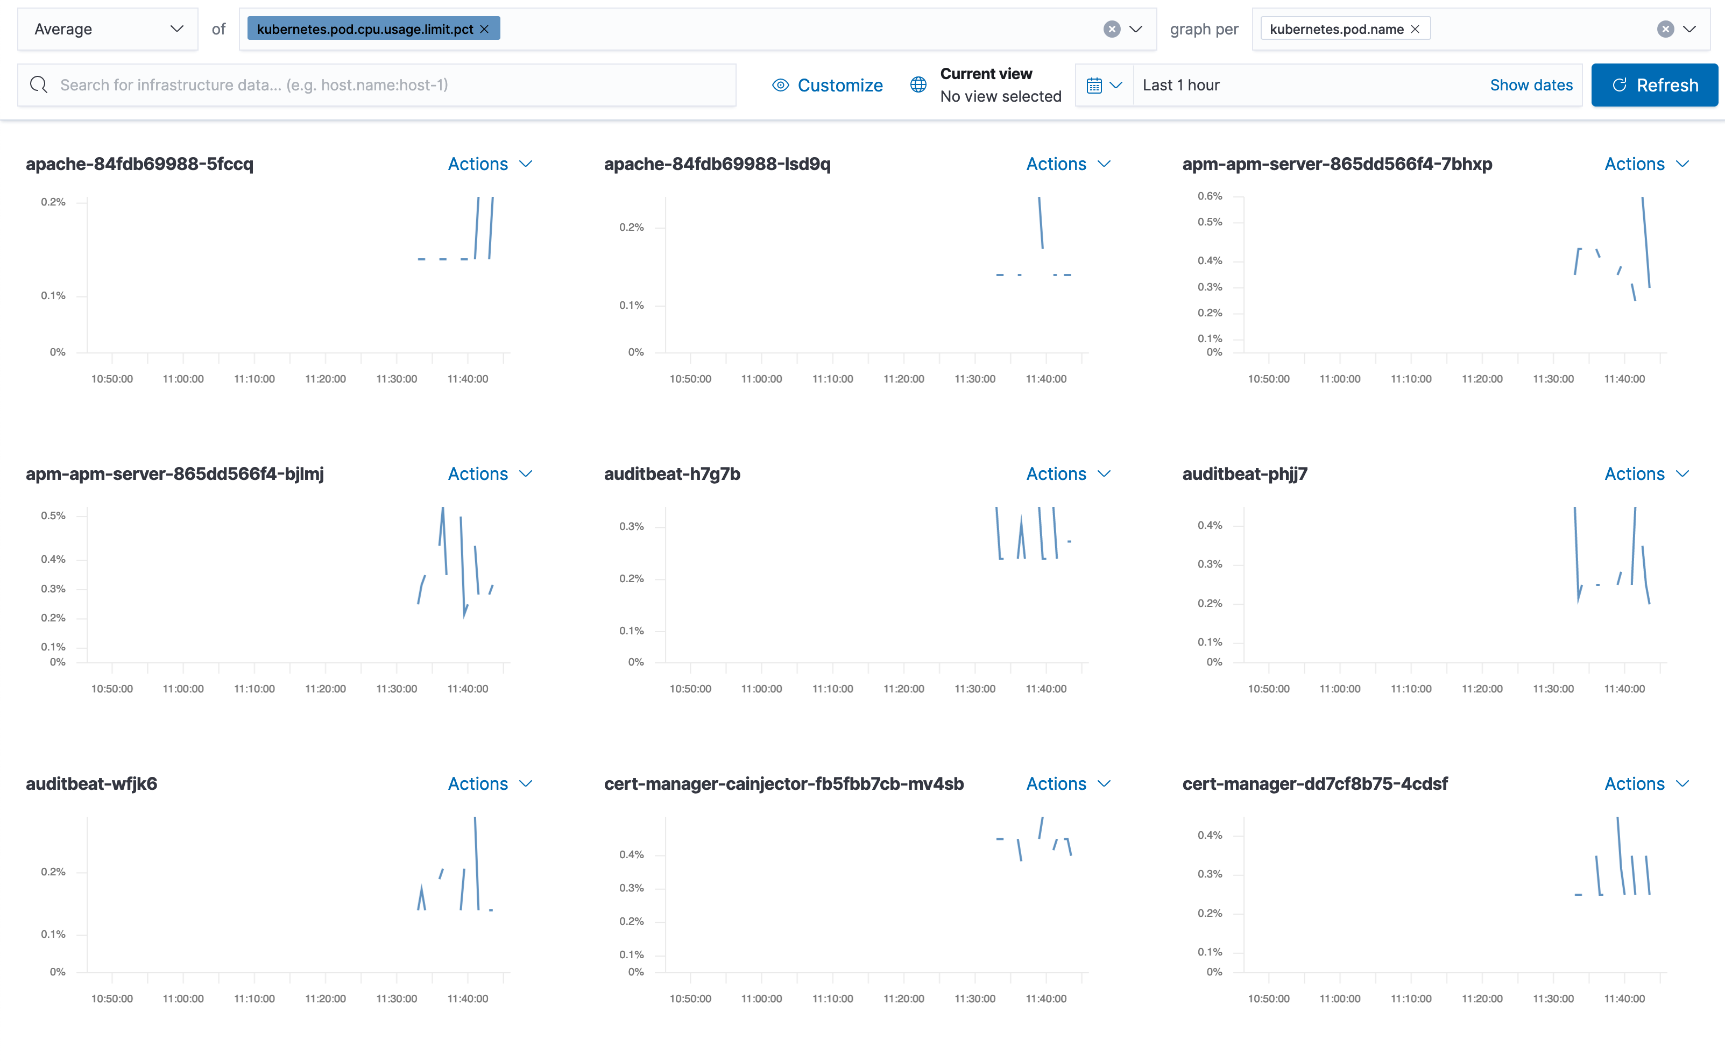Click Show dates in the time picker
This screenshot has width=1725, height=1061.
tap(1532, 85)
